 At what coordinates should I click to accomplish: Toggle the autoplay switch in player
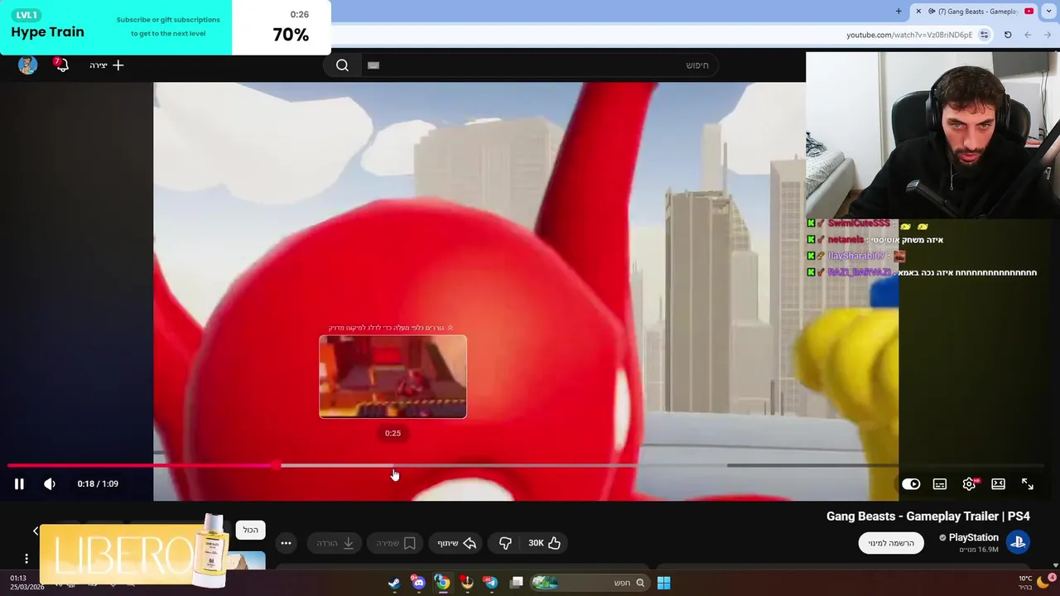[911, 484]
